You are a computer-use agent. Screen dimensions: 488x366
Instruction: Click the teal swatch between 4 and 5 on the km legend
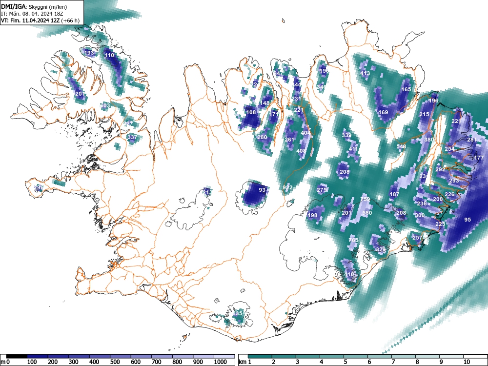[332, 356]
